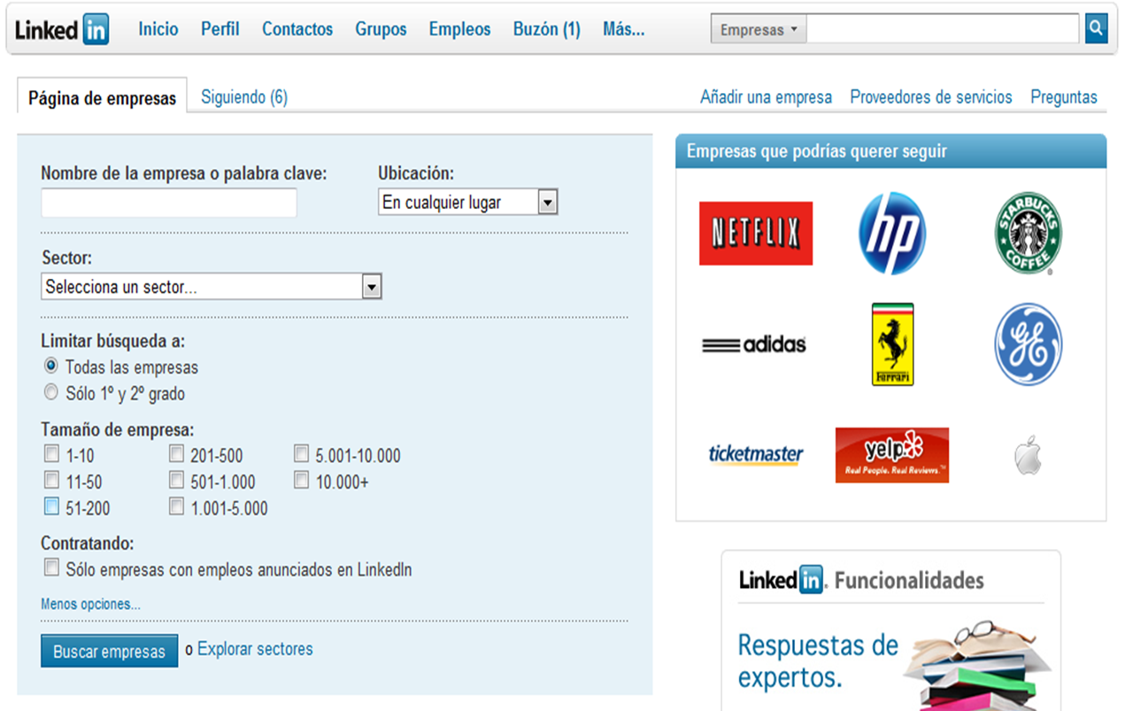Open the Más... navigation menu
This screenshot has height=711, width=1133.
coord(623,29)
